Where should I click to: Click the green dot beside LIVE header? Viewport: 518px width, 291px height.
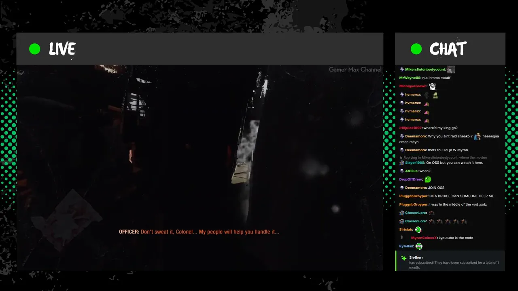(35, 49)
